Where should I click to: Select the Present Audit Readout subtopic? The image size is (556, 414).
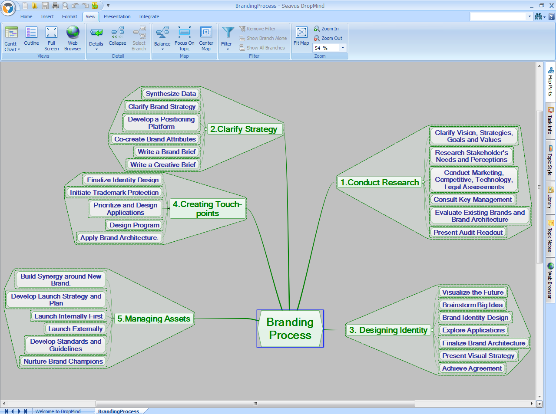(468, 232)
